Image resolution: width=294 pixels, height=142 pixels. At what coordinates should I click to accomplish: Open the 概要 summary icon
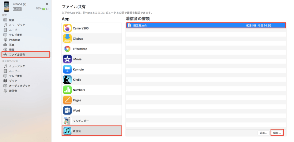point(6,20)
